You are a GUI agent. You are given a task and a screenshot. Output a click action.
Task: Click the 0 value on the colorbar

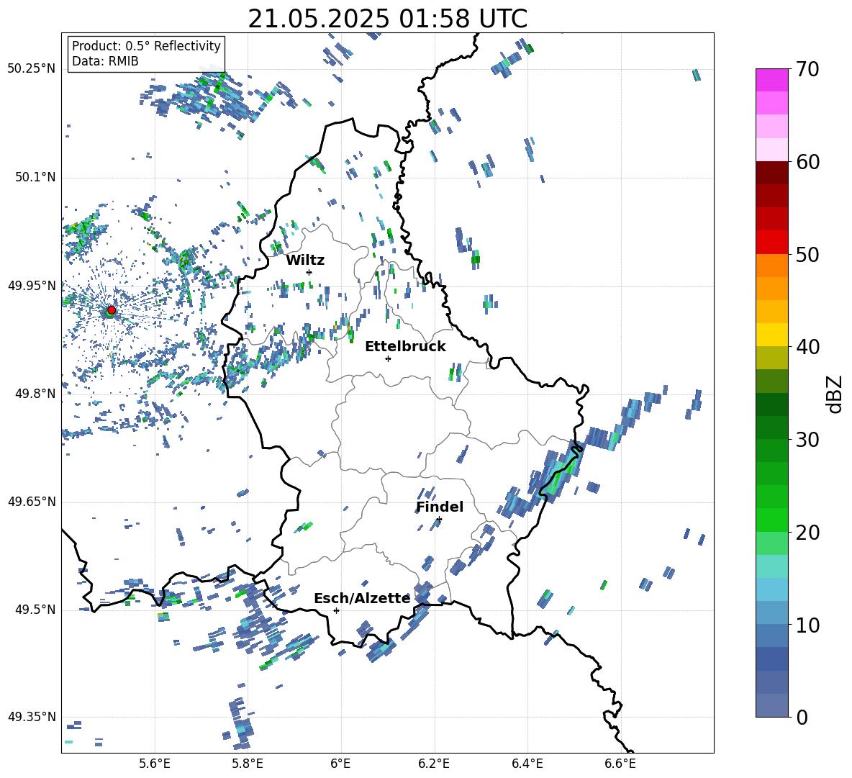(x=802, y=717)
